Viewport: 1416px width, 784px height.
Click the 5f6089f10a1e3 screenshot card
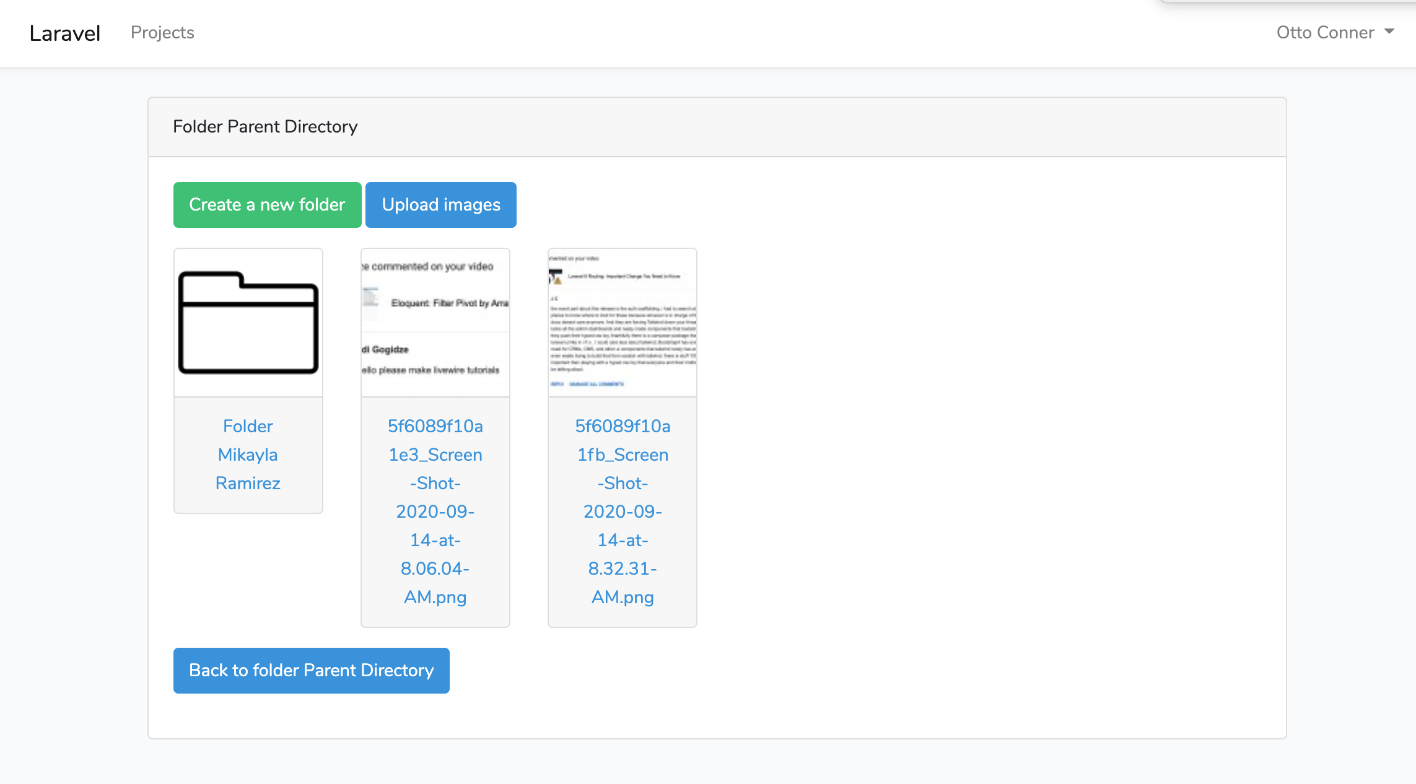coord(435,433)
